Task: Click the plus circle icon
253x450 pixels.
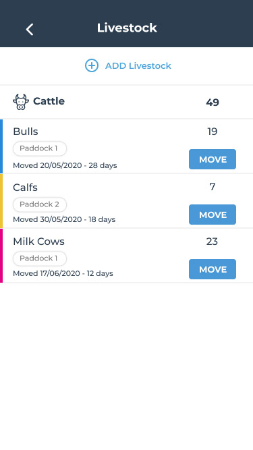Action: click(x=92, y=65)
